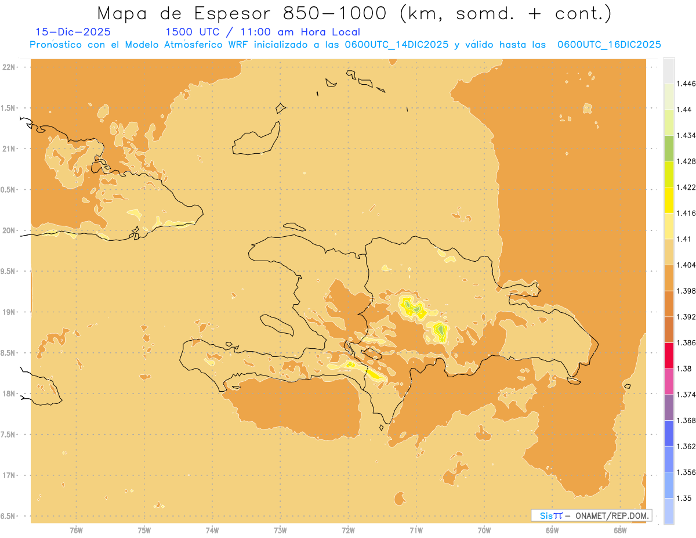Image resolution: width=696 pixels, height=538 pixels.
Task: Click the green legend swatch between 1.428 and 1.434
Action: [669, 148]
